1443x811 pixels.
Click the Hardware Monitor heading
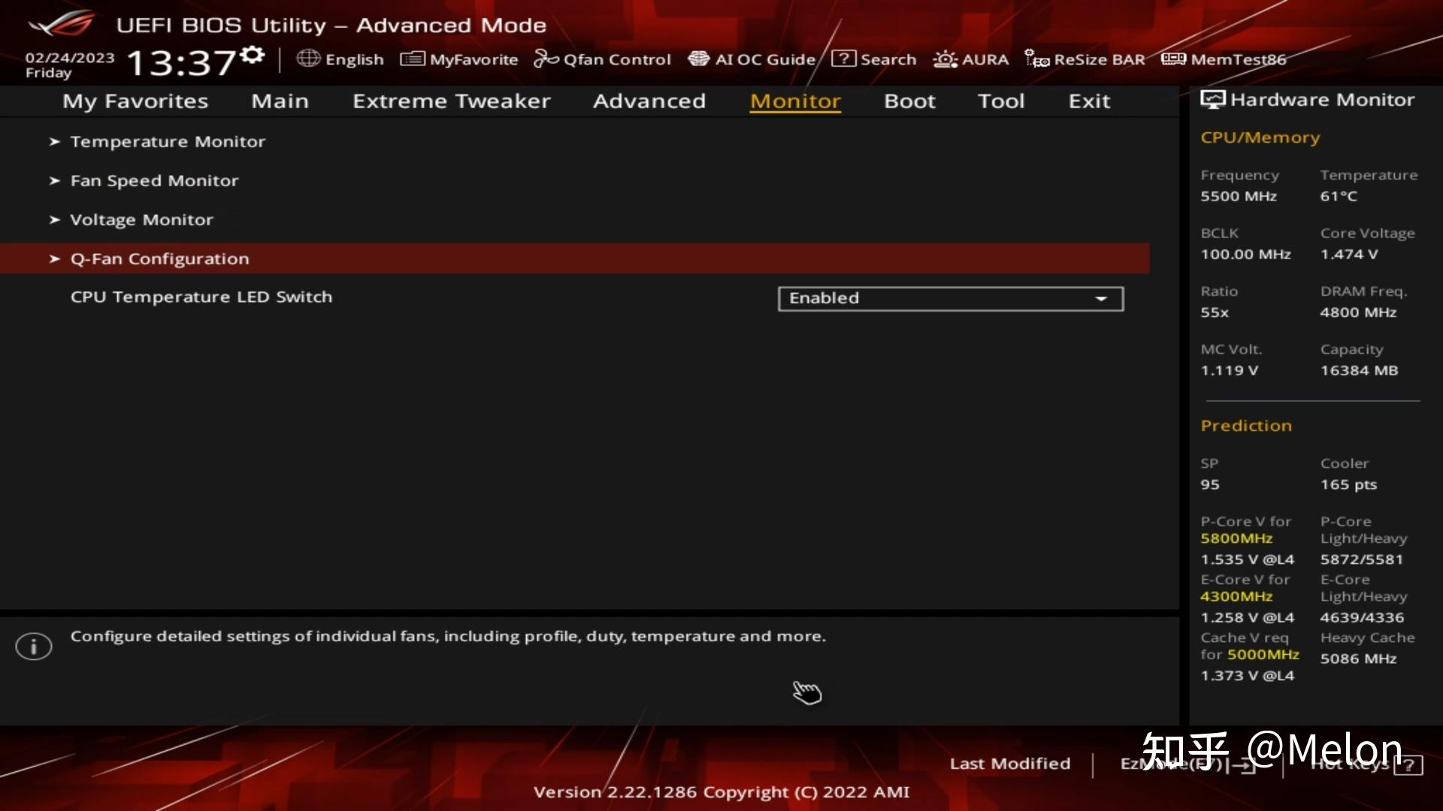(1322, 100)
